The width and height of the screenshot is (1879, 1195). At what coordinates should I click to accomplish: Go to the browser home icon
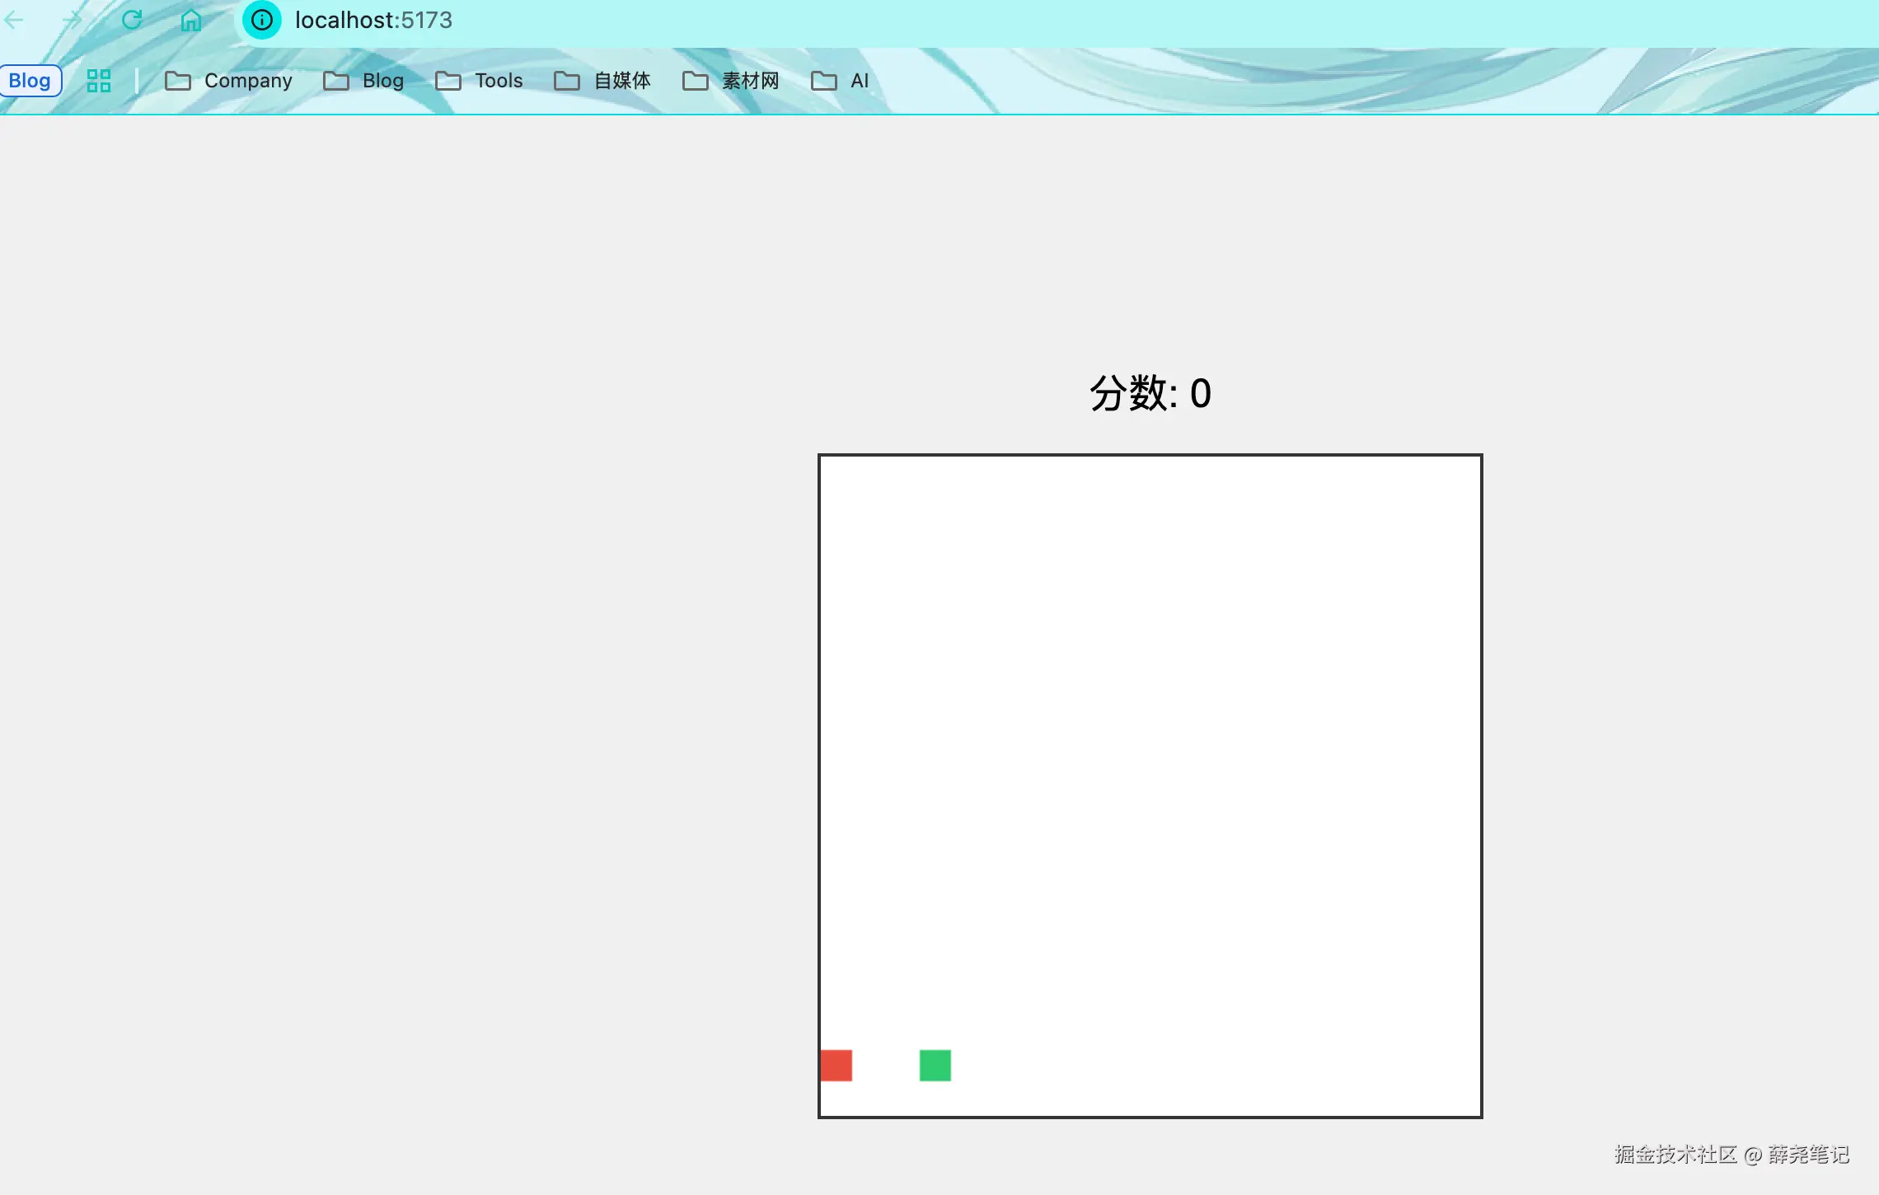(190, 21)
